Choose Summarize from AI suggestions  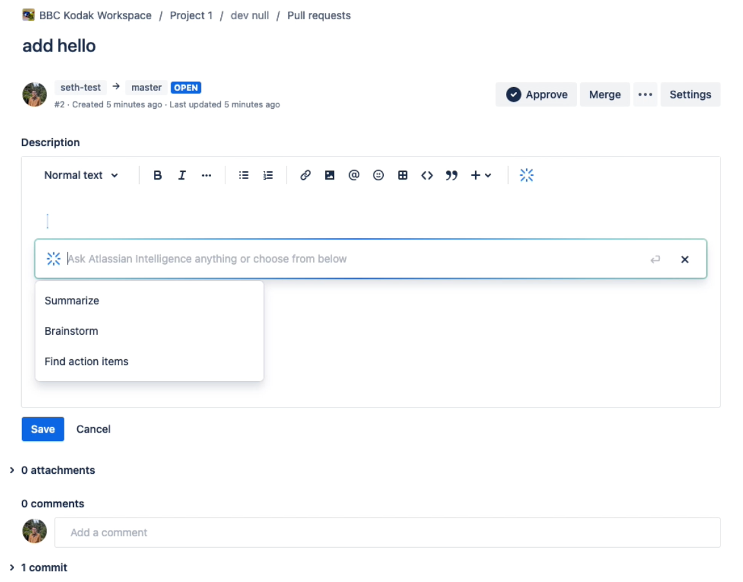click(x=149, y=301)
